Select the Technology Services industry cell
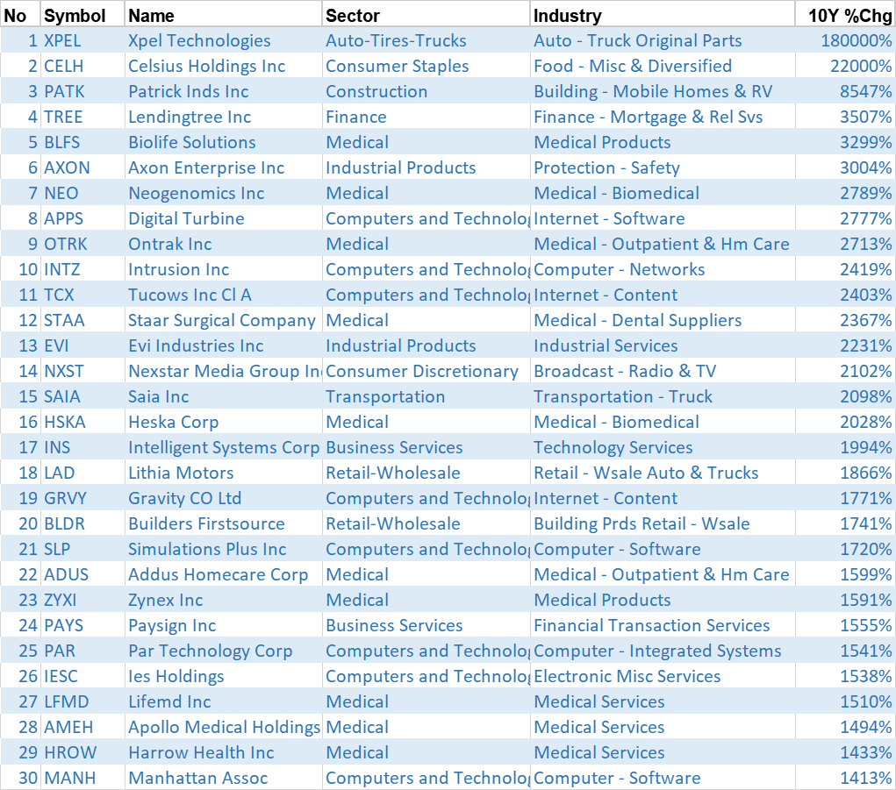The width and height of the screenshot is (896, 790). [663, 447]
